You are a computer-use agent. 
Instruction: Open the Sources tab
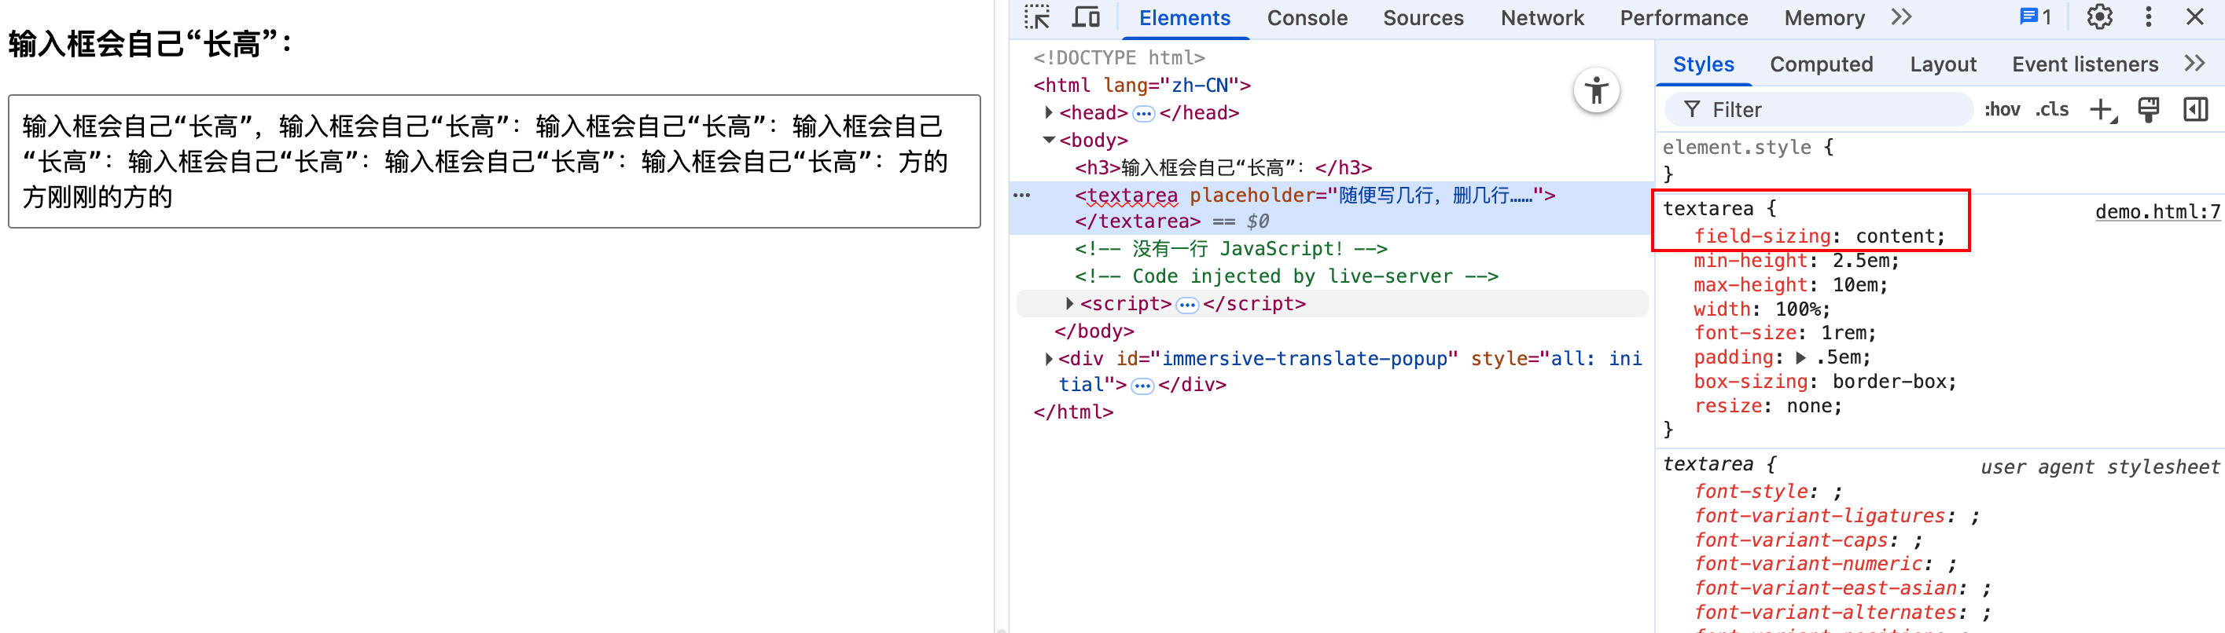point(1422,18)
